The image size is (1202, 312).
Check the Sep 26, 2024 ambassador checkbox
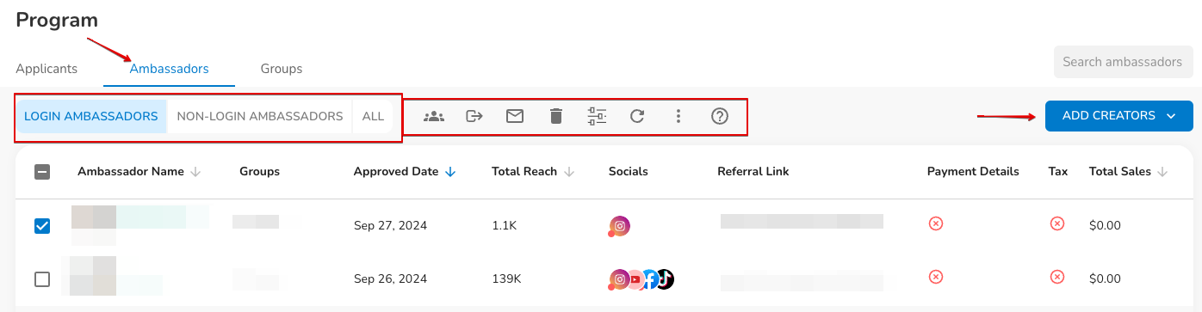[x=42, y=279]
